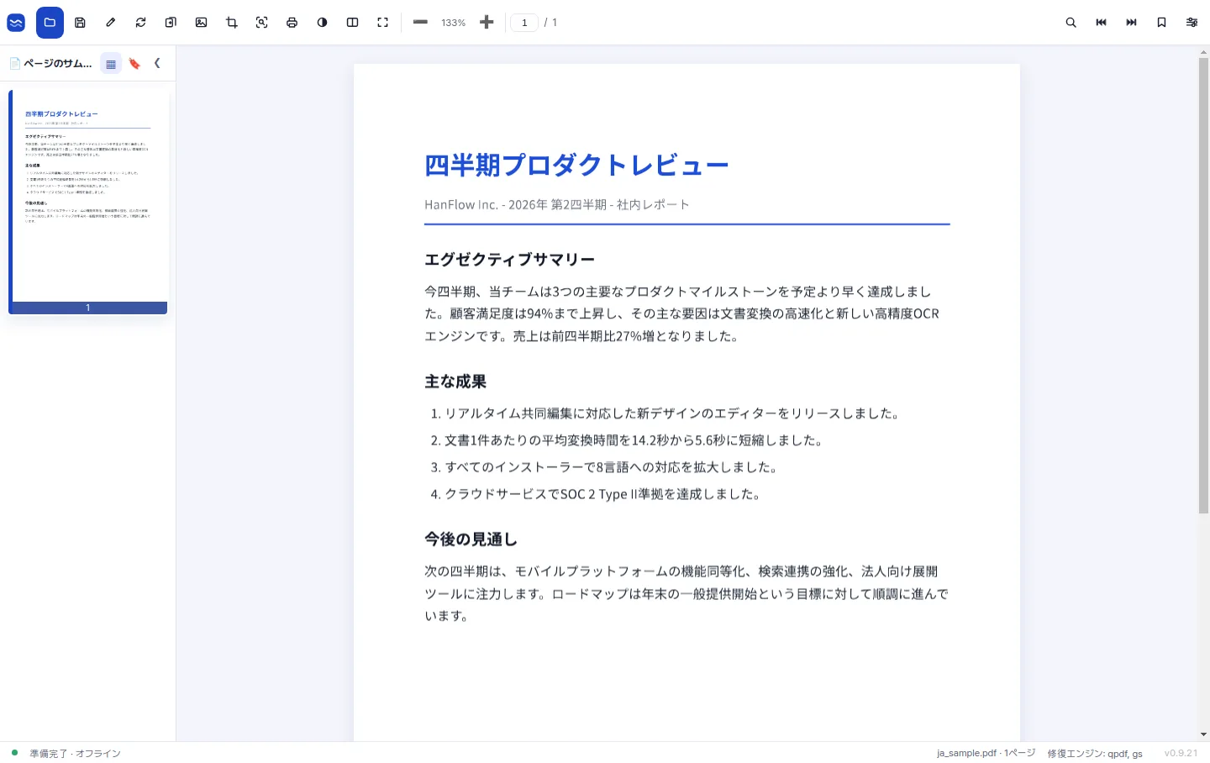Click the scrollbar down arrow
This screenshot has width=1210, height=763.
coord(1203,734)
